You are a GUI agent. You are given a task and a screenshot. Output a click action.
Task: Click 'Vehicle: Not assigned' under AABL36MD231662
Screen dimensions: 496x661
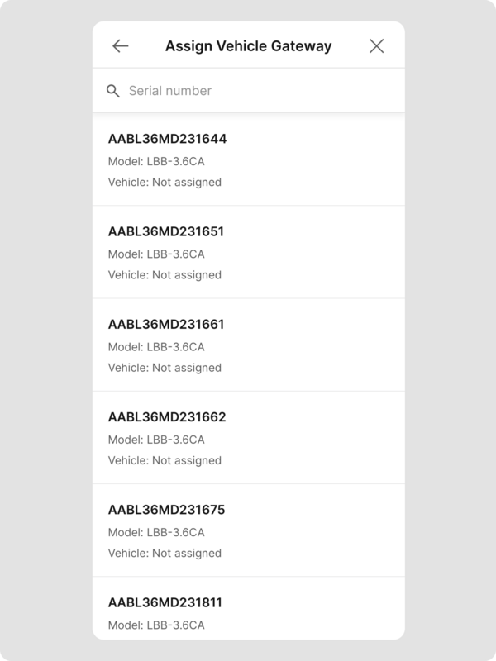pyautogui.click(x=165, y=460)
